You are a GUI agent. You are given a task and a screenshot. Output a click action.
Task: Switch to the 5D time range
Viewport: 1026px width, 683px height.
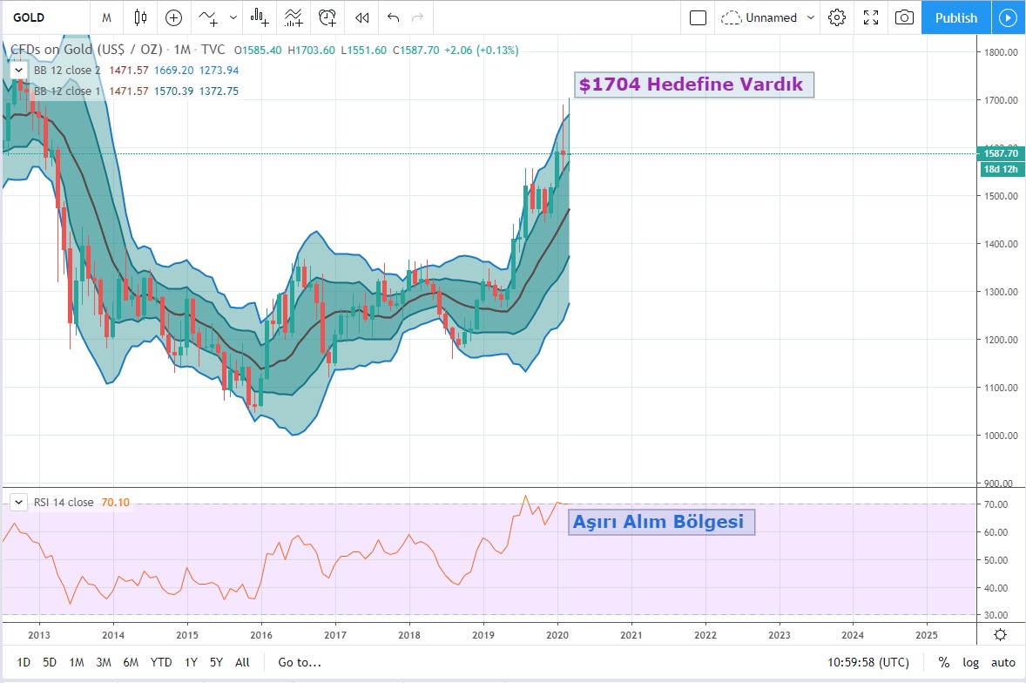[50, 662]
